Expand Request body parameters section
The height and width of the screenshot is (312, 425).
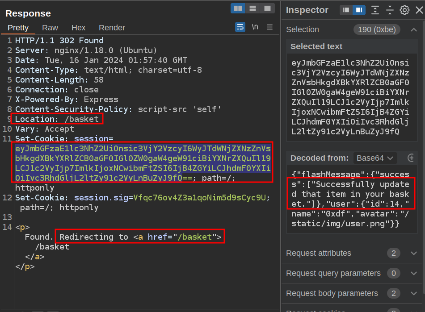click(x=413, y=293)
